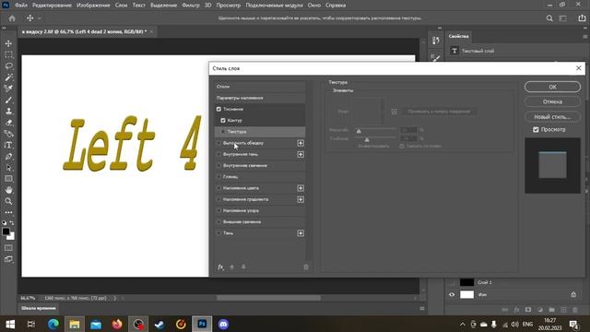590x332 pixels.
Task: Enable Выполнить обводку effect checkbox
Action: click(218, 143)
